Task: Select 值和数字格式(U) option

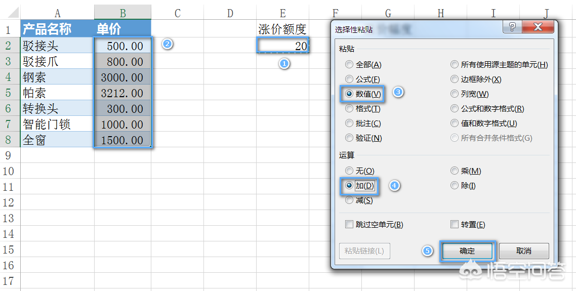Action: coord(455,123)
